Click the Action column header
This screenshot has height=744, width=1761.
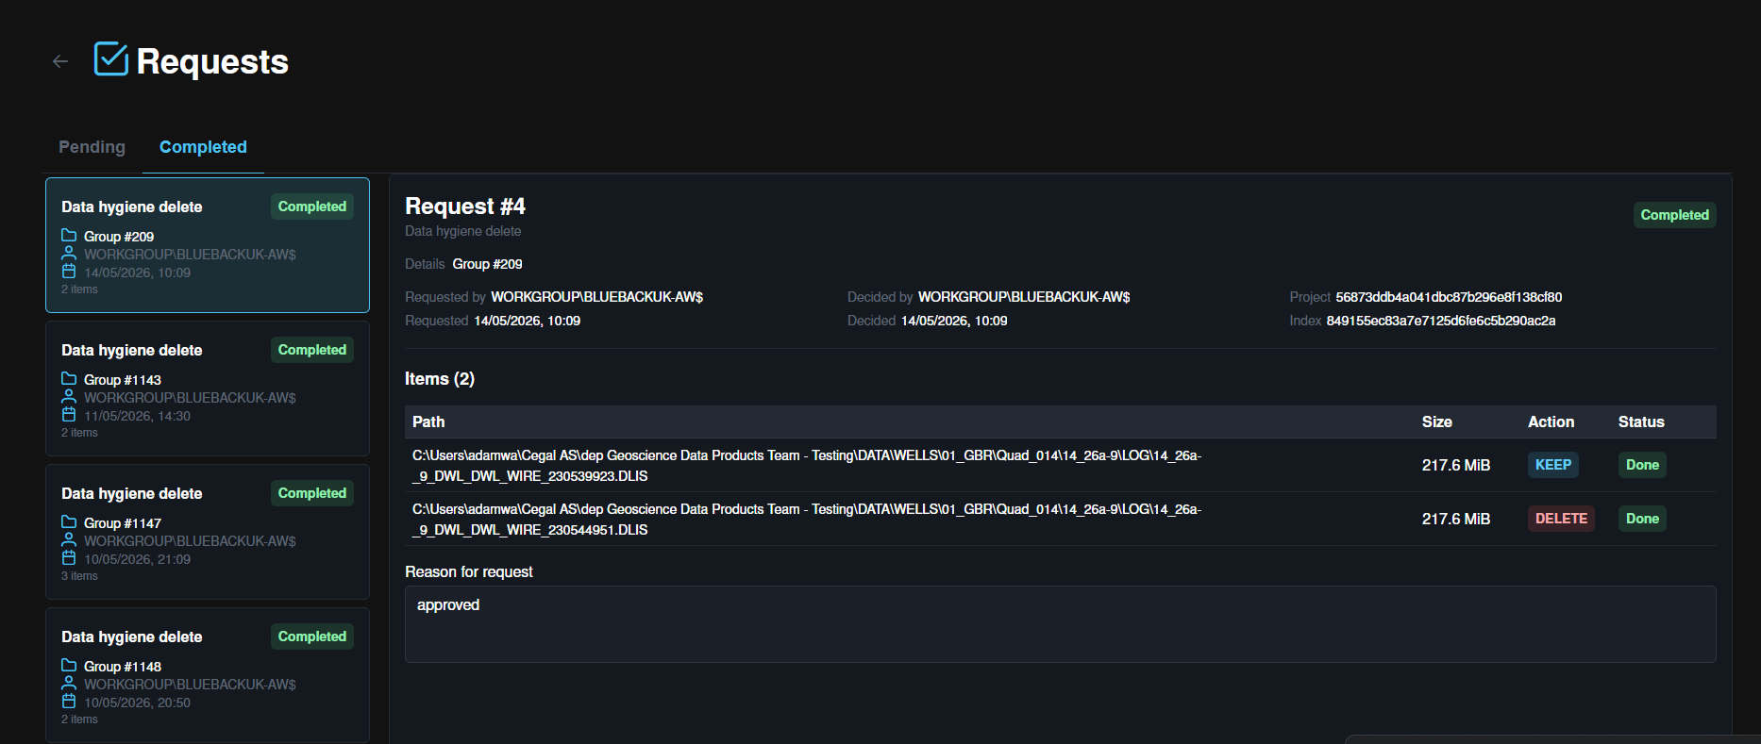click(1551, 422)
